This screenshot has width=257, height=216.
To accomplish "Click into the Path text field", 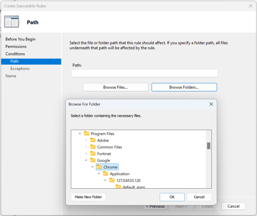I will (x=144, y=73).
